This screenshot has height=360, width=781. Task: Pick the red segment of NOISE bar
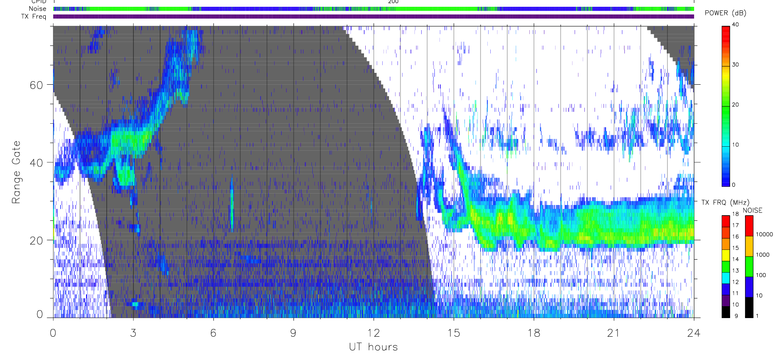tap(749, 226)
